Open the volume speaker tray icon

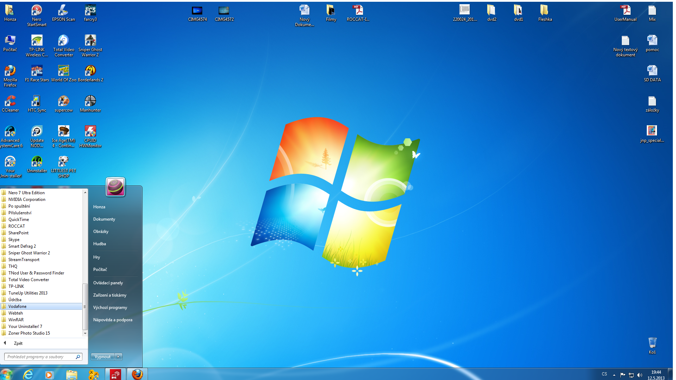pyautogui.click(x=640, y=375)
